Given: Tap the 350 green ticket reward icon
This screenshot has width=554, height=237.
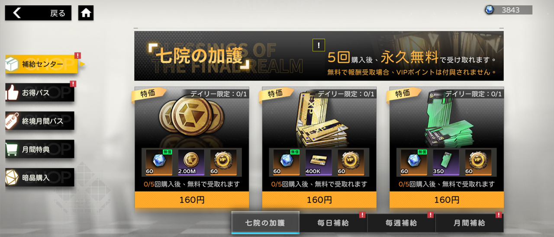Looking at the screenshot, I should click(446, 162).
